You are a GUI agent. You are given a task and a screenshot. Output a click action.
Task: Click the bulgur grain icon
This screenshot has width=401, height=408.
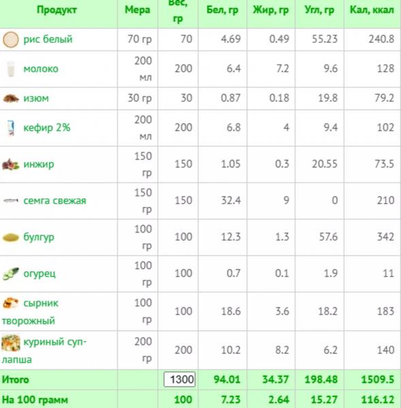(x=11, y=237)
